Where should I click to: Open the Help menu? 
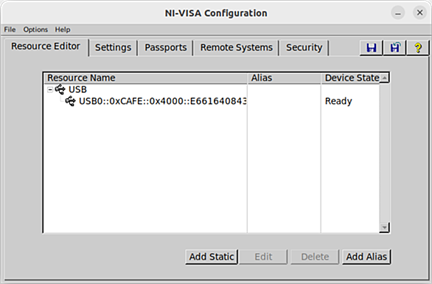coord(63,30)
